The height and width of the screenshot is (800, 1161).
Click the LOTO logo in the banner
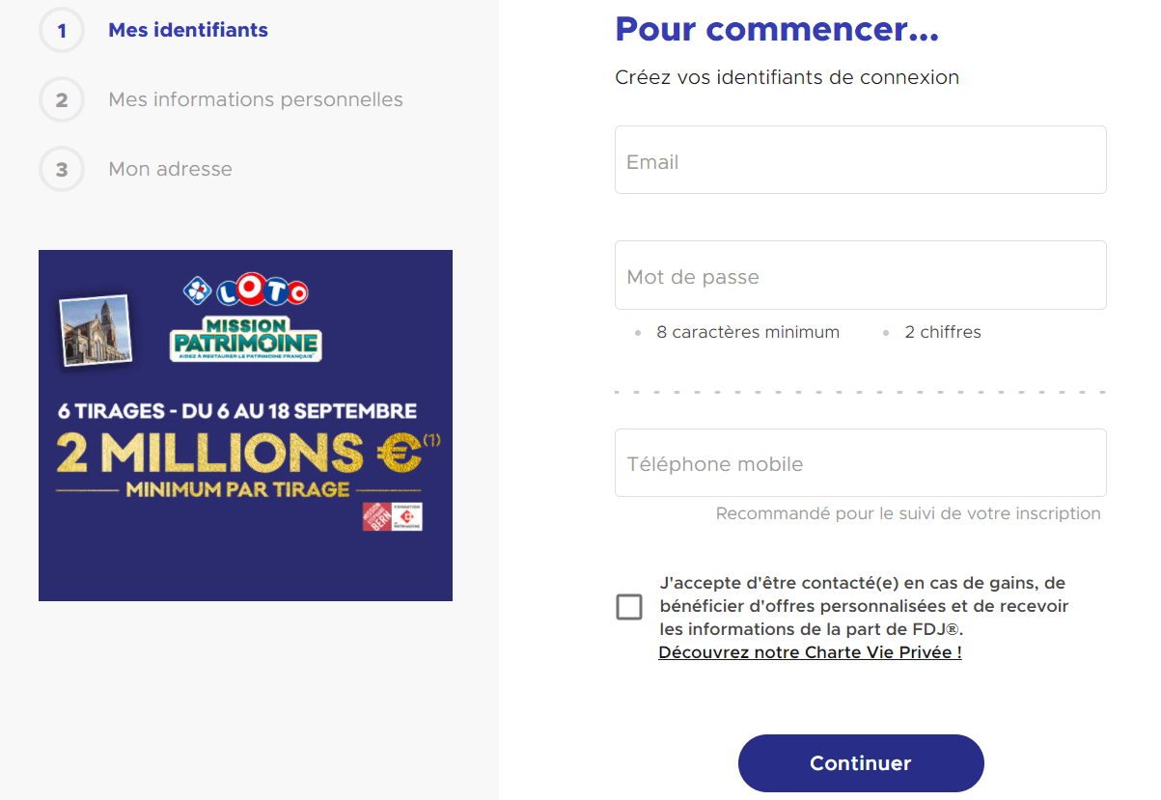click(x=246, y=290)
